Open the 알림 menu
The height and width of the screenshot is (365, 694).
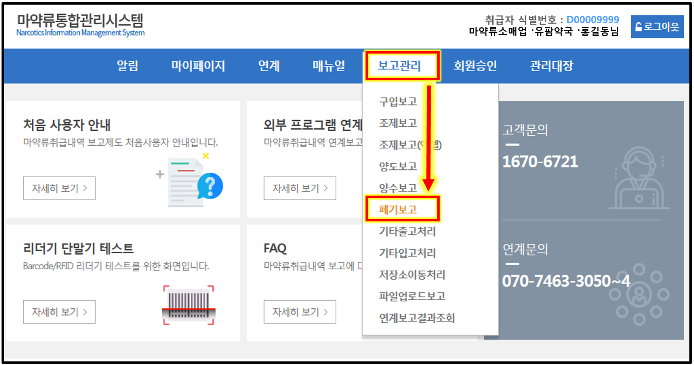[x=128, y=66]
